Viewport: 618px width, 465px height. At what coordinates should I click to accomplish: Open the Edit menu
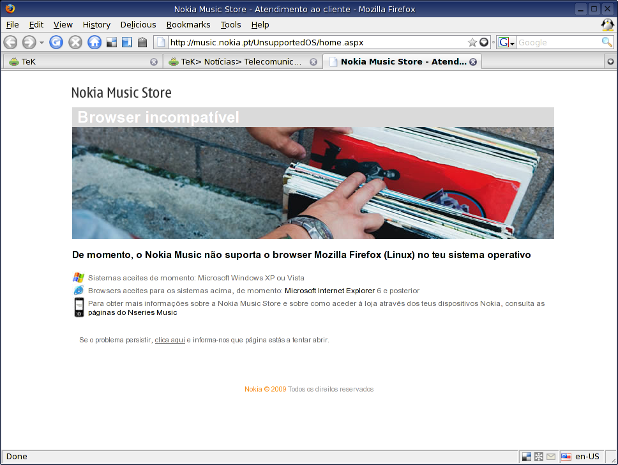pos(36,24)
